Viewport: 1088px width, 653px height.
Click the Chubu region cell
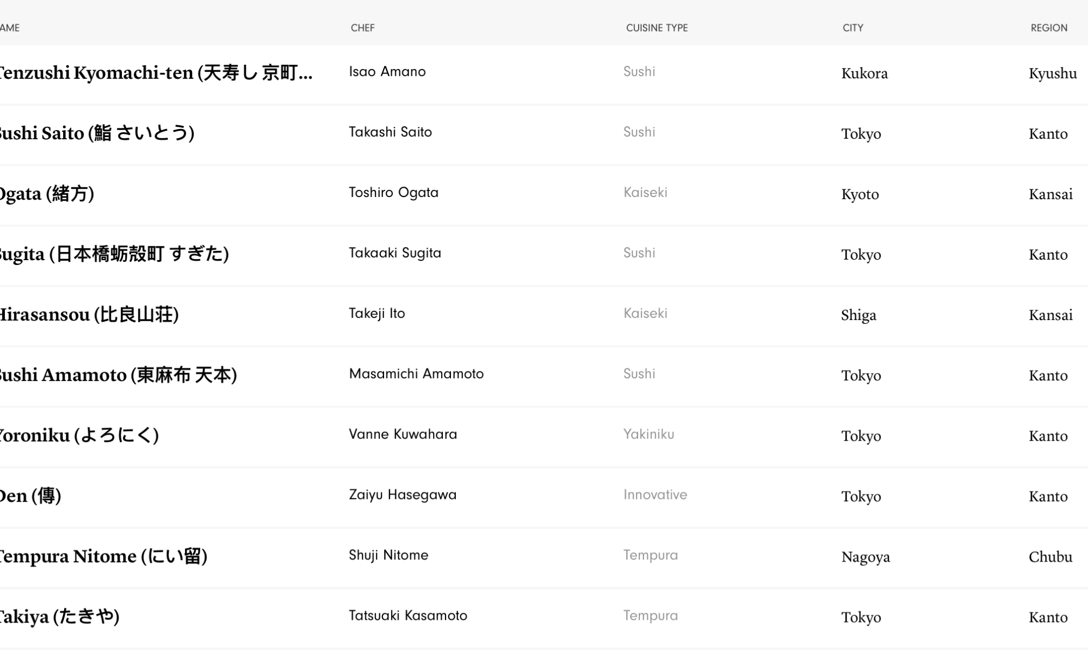coord(1050,557)
